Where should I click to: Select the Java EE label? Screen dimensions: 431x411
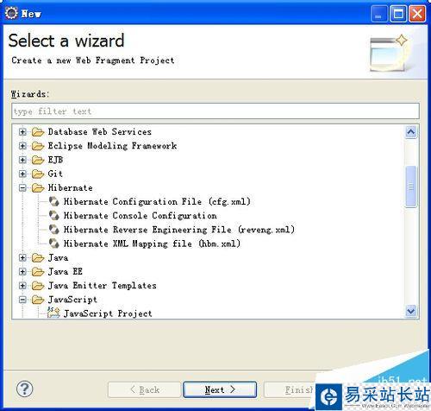point(66,271)
